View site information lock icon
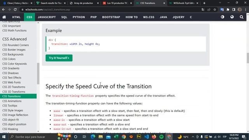The image size is (249, 140). [x=23, y=9]
